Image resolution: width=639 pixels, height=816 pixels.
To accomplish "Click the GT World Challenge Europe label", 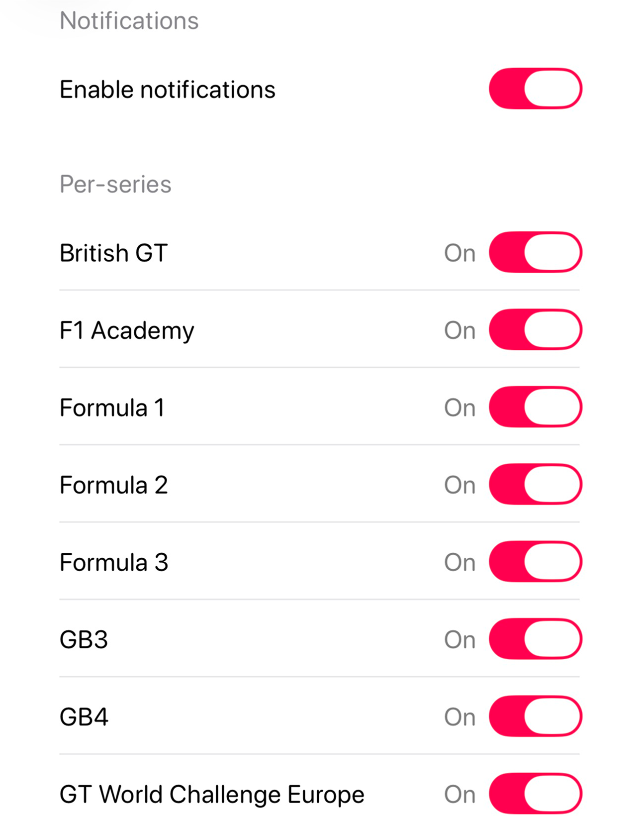I will [x=212, y=795].
